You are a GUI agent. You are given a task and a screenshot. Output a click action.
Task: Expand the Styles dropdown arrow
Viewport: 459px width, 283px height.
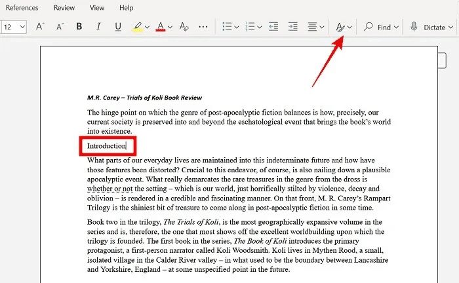[x=349, y=28]
